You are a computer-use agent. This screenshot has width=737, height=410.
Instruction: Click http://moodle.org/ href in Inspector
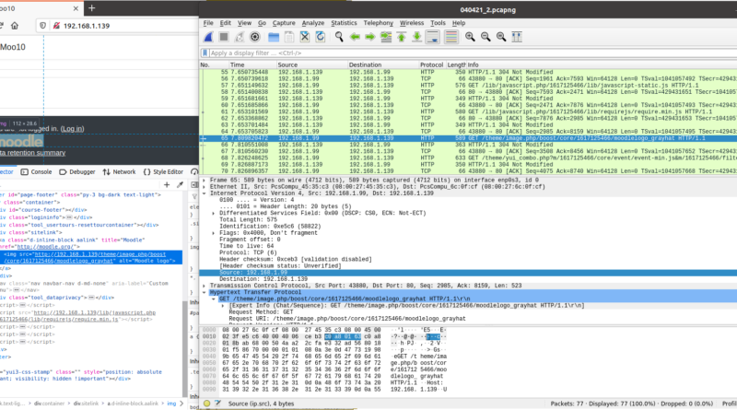pos(48,246)
